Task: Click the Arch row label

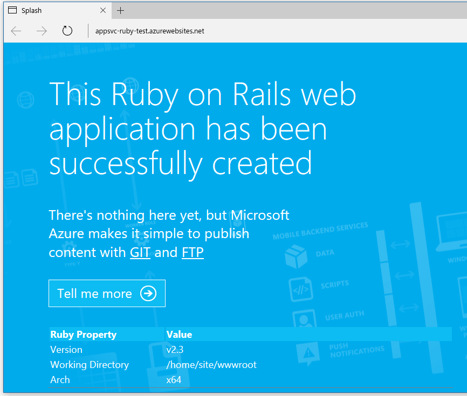Action: point(60,380)
